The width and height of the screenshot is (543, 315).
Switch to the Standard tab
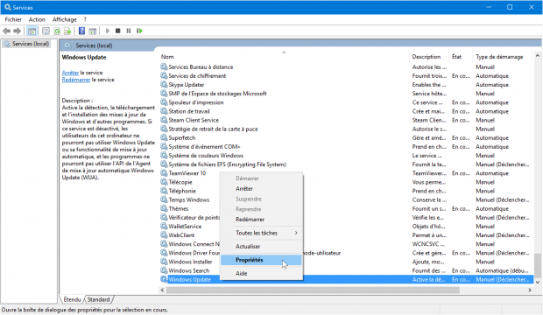(x=98, y=299)
